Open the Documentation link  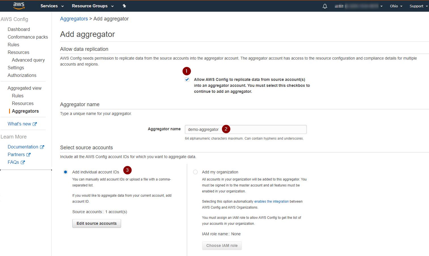pyautogui.click(x=23, y=147)
